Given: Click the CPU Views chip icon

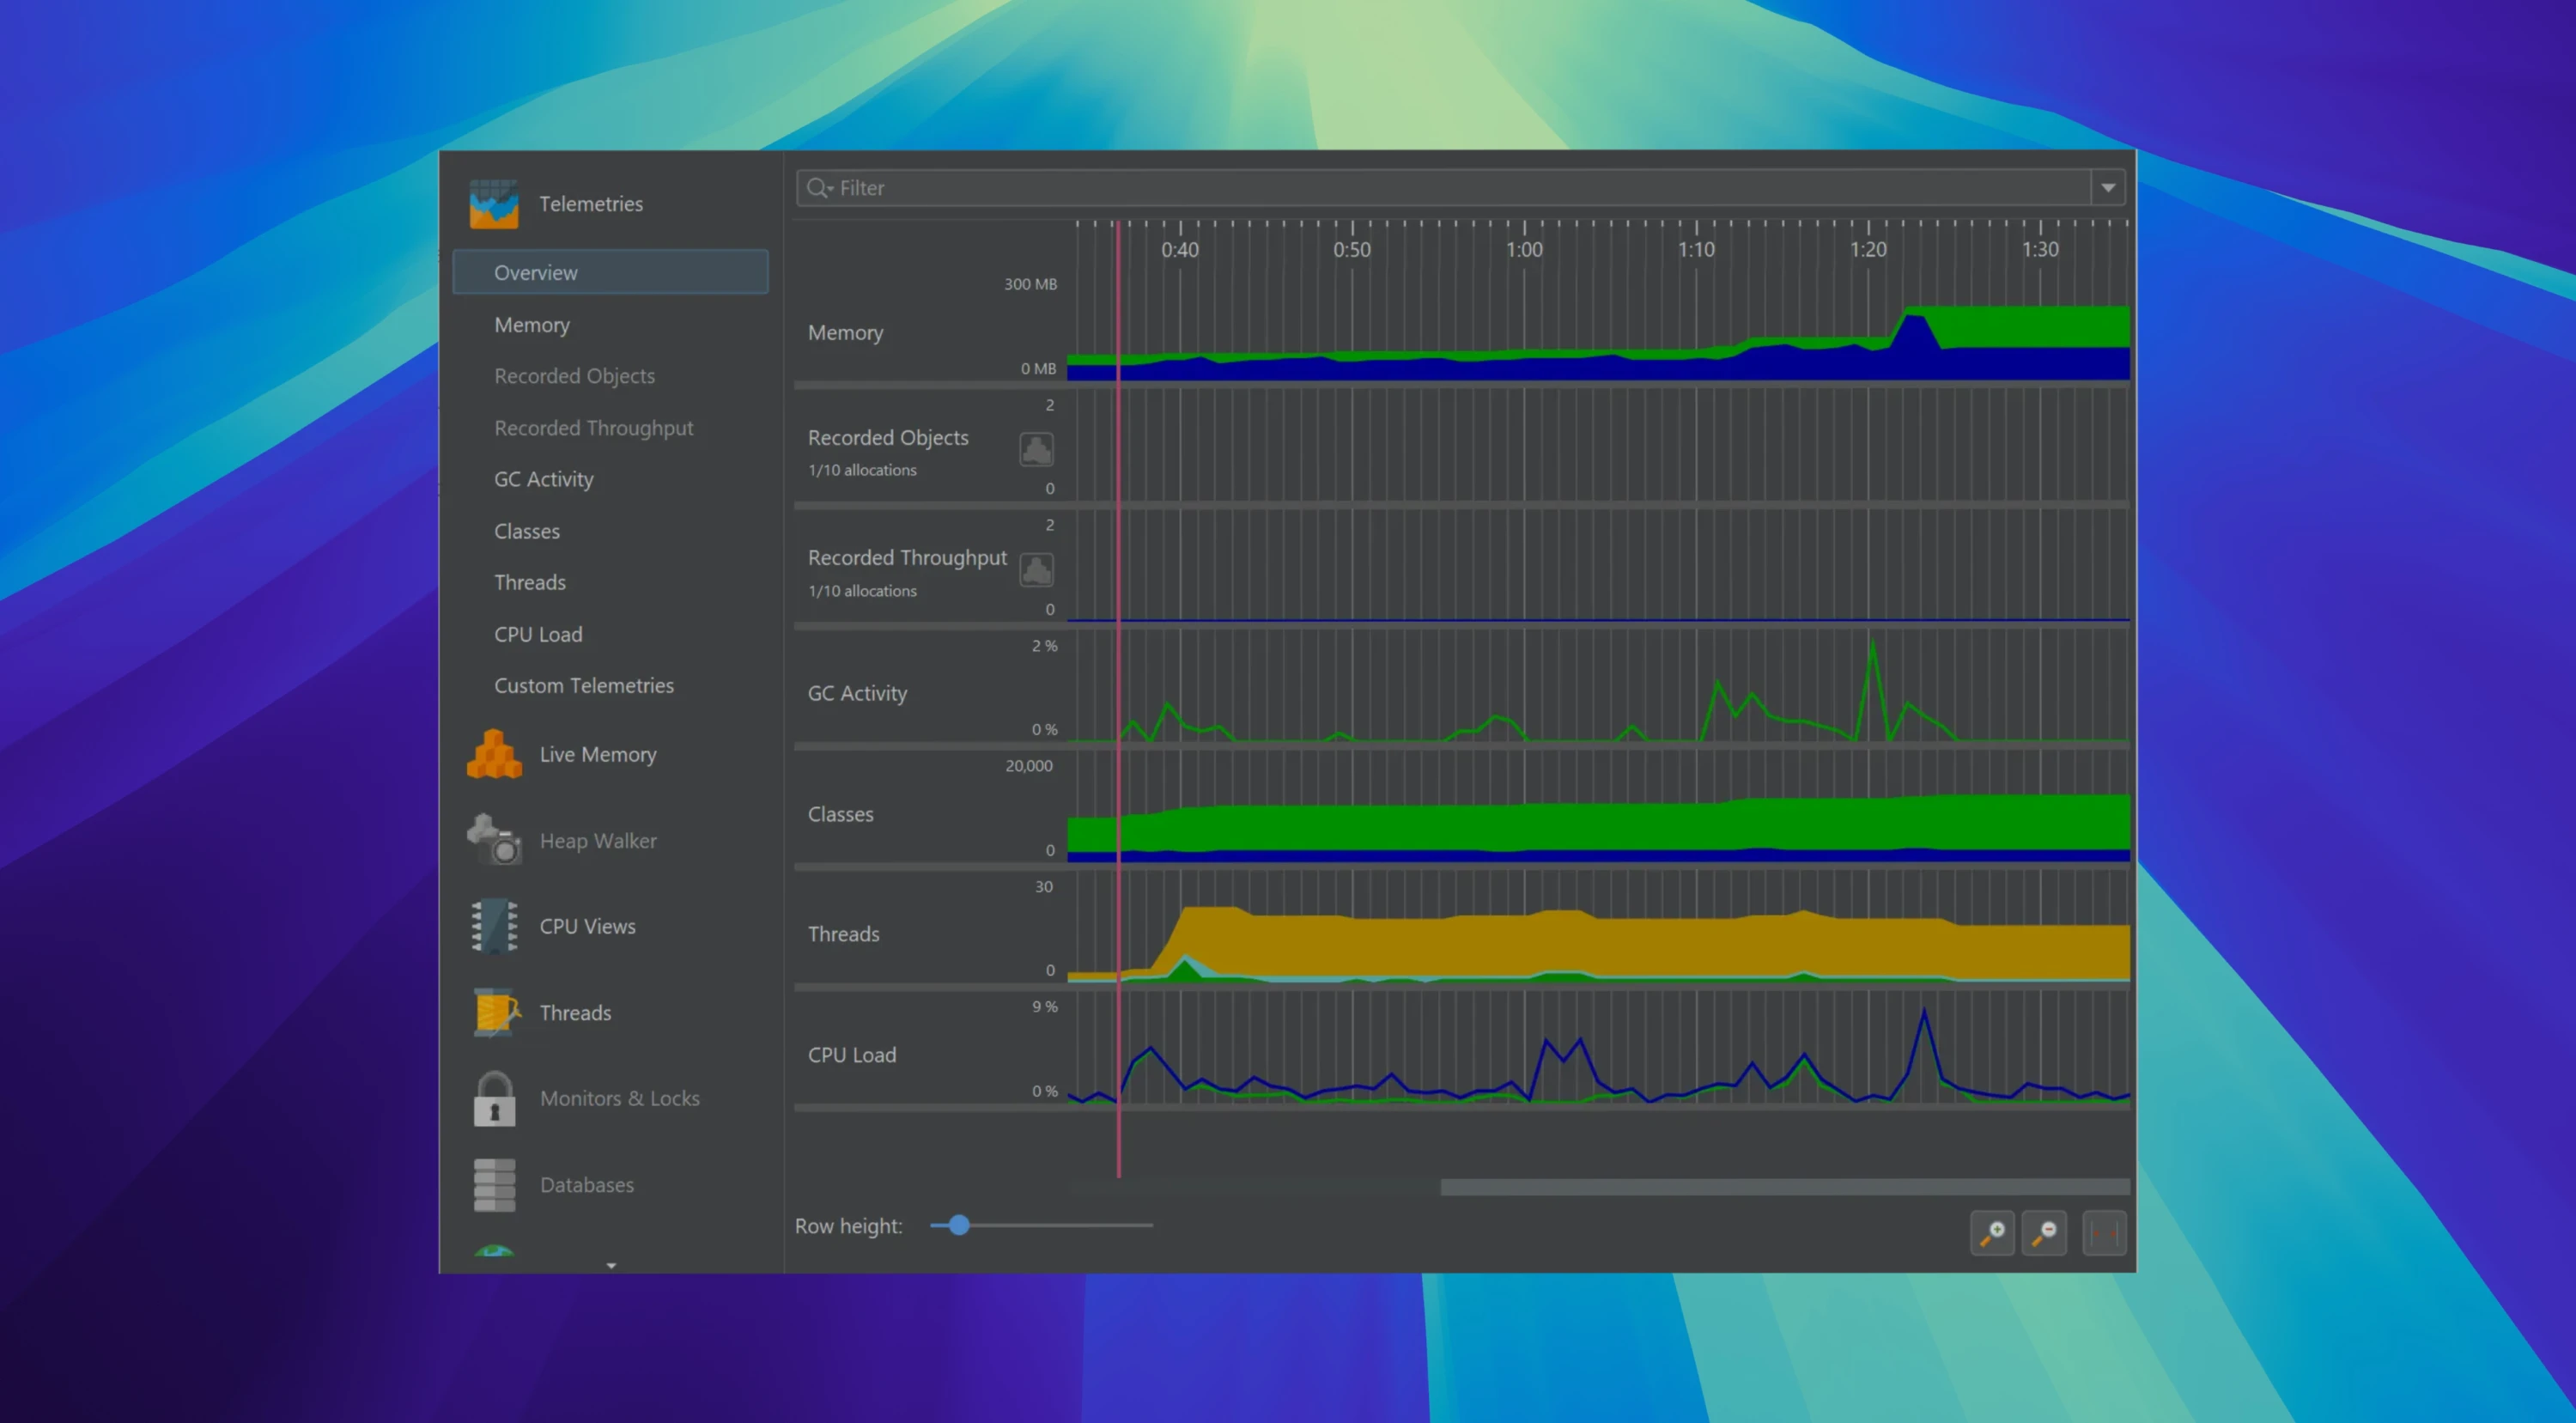Looking at the screenshot, I should point(494,926).
